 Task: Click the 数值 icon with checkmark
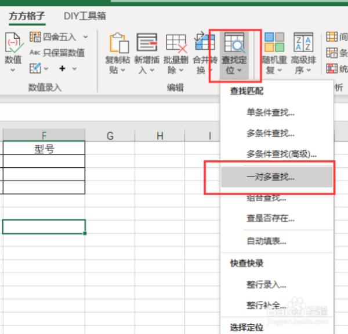[x=13, y=43]
